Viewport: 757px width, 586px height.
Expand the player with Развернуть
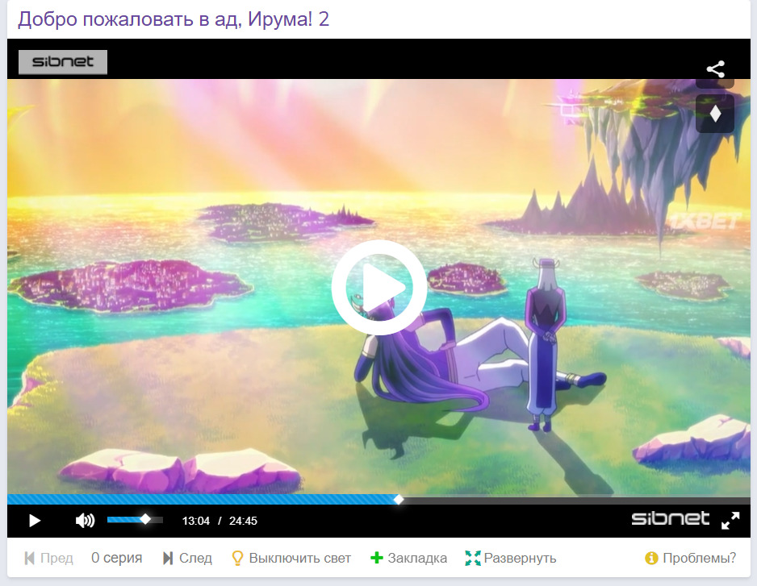tap(511, 558)
